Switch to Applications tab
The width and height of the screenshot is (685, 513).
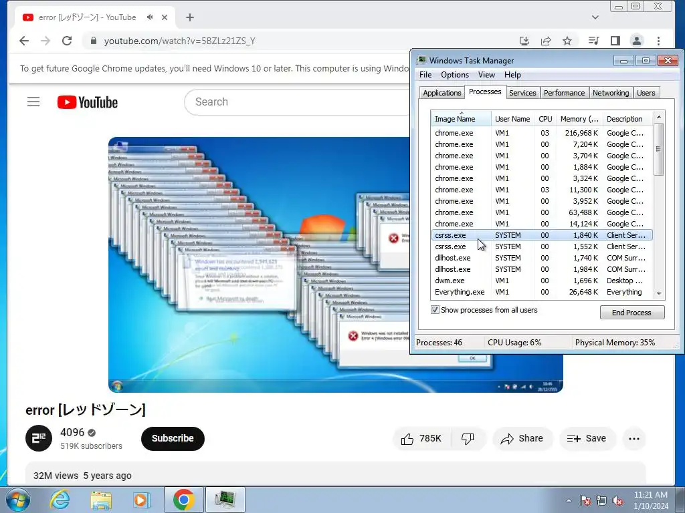(442, 93)
